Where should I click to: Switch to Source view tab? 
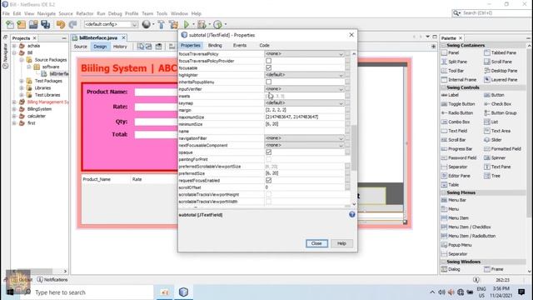point(81,47)
